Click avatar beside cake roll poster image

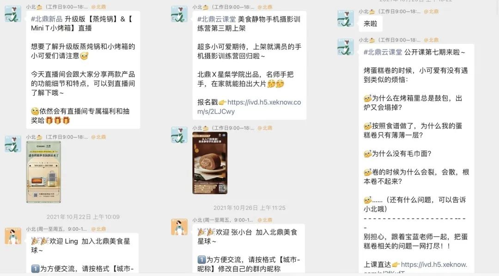tap(179, 135)
